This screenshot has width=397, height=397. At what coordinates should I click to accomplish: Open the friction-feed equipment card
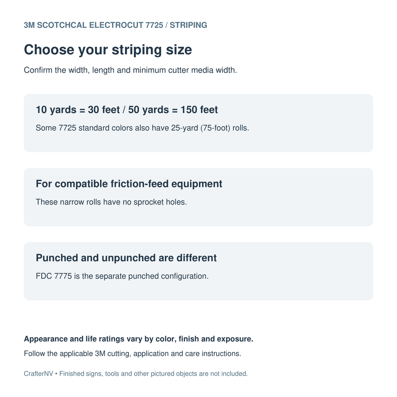198,197
